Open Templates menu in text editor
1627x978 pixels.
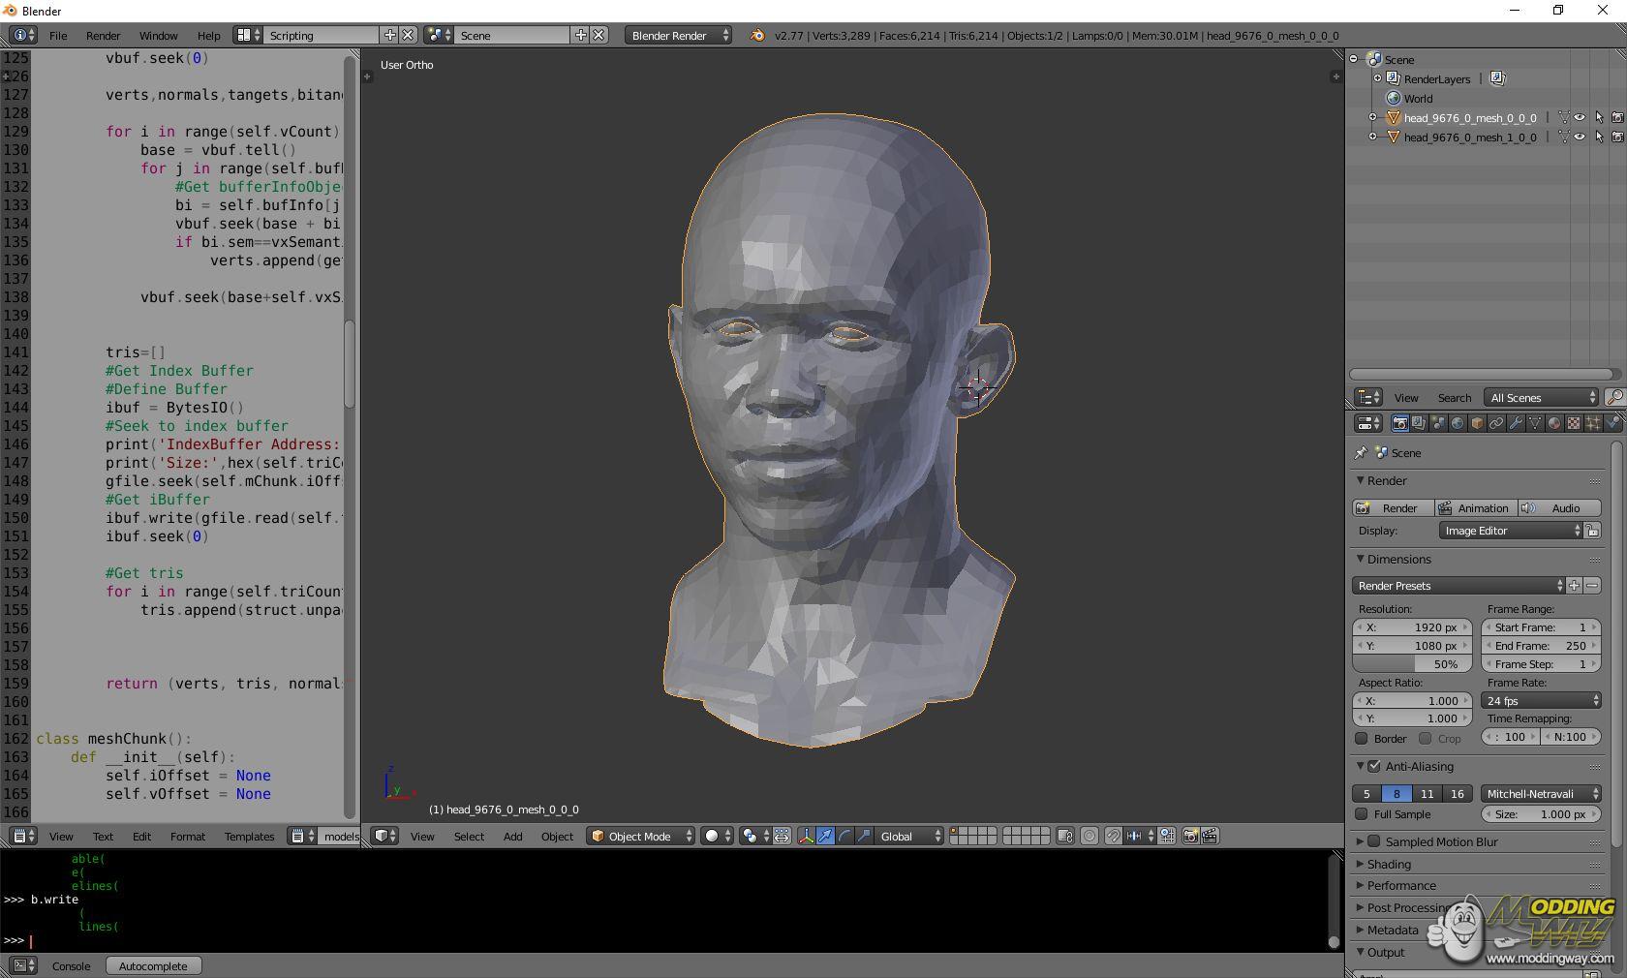pos(249,836)
